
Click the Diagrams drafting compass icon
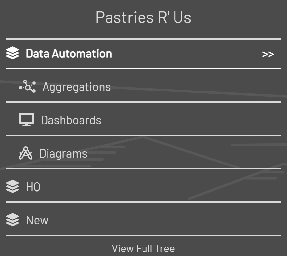click(x=26, y=153)
